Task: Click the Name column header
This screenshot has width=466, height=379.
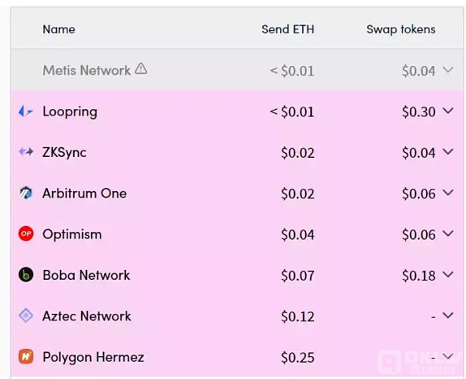Action: tap(58, 29)
